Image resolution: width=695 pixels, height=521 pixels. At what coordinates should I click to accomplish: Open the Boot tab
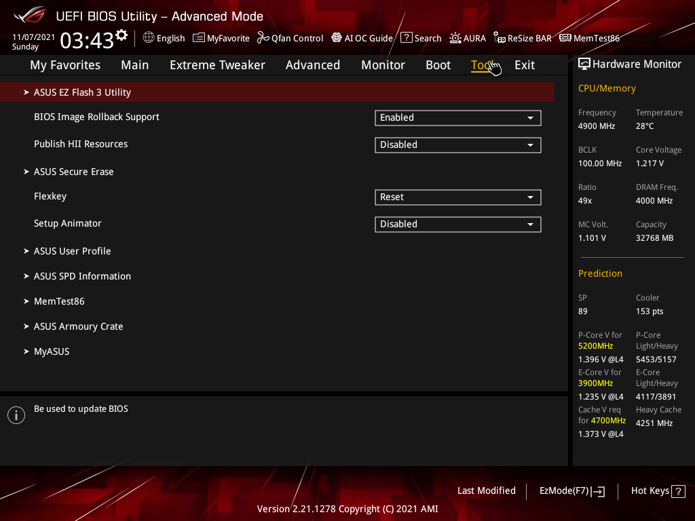click(x=438, y=65)
